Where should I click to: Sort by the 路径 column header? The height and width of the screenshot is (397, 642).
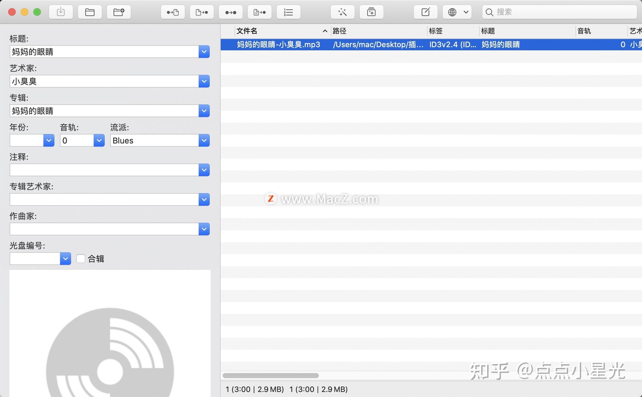point(379,31)
